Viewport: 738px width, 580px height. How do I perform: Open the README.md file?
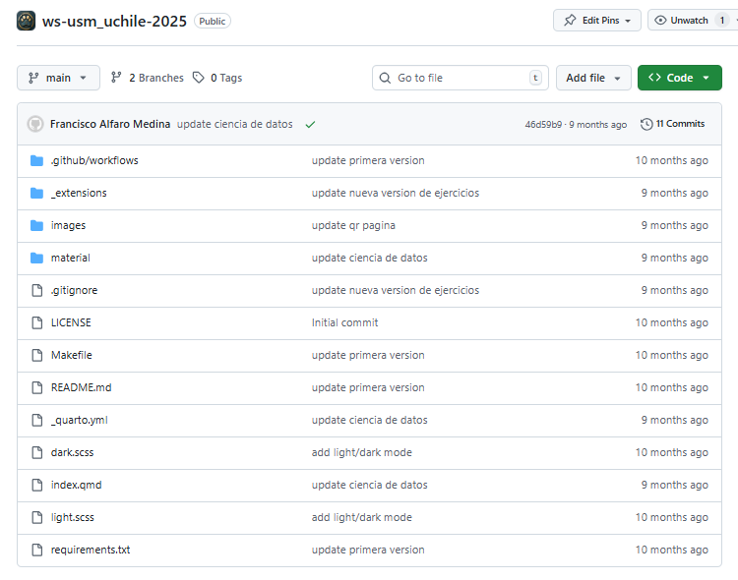(x=81, y=387)
